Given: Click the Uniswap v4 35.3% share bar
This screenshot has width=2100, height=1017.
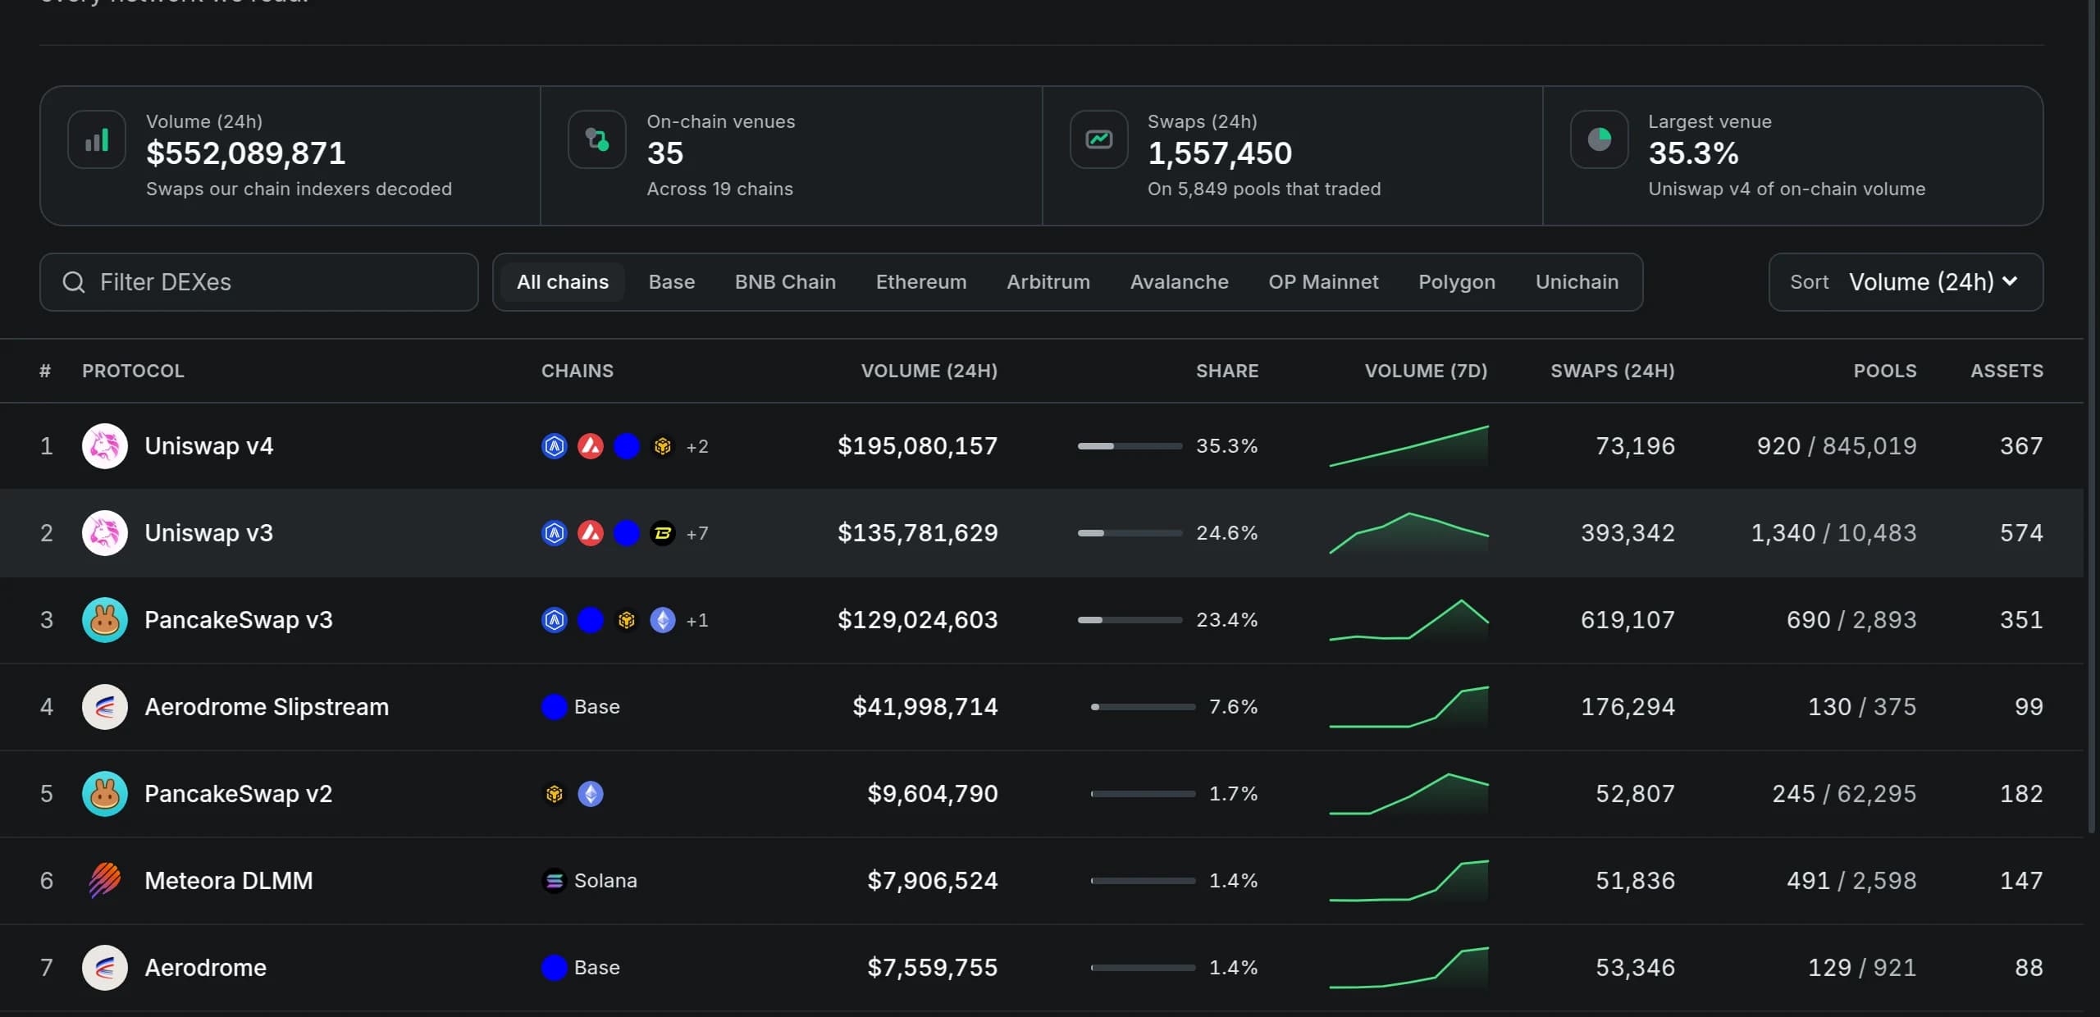Looking at the screenshot, I should pyautogui.click(x=1130, y=446).
